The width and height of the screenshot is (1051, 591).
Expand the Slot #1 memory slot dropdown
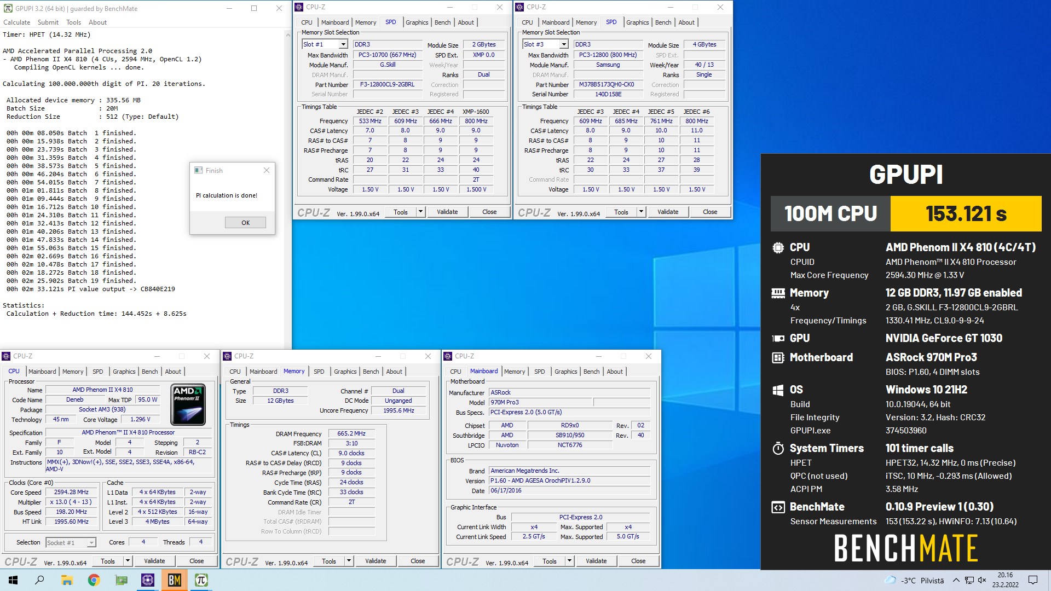pyautogui.click(x=343, y=44)
